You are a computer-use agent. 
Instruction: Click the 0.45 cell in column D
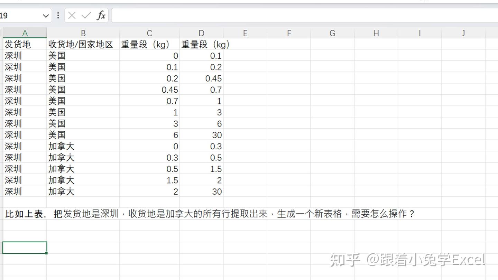(x=201, y=78)
